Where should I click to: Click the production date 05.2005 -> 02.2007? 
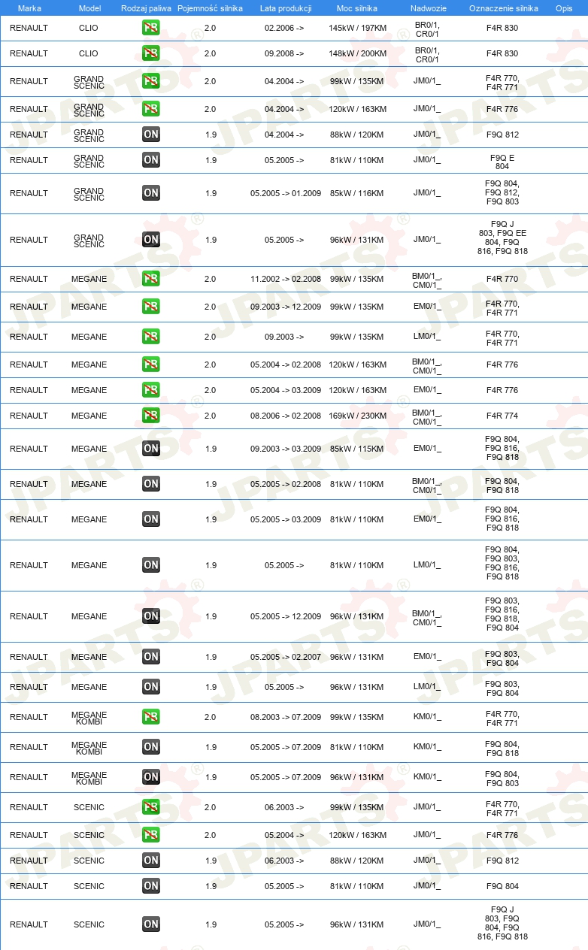point(286,657)
